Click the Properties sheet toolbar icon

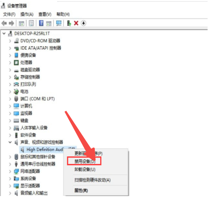coord(31,23)
